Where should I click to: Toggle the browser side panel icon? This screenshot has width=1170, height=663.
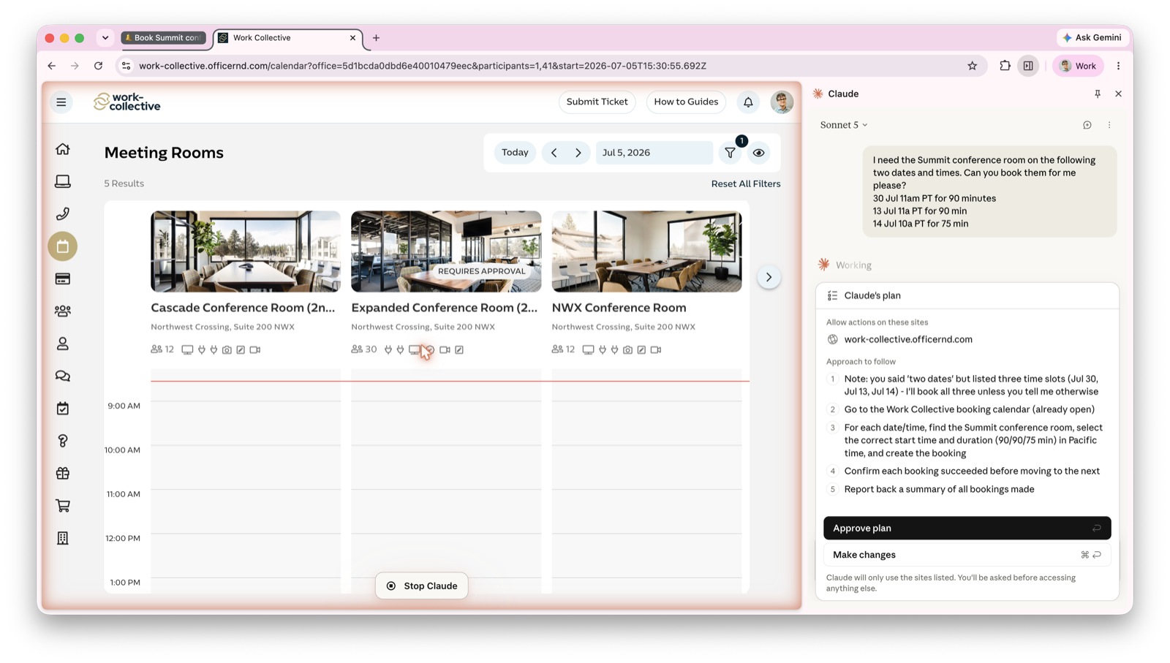(1028, 66)
